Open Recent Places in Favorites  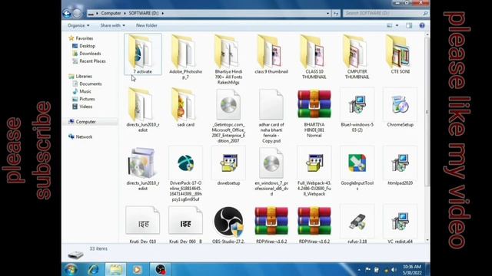89,61
